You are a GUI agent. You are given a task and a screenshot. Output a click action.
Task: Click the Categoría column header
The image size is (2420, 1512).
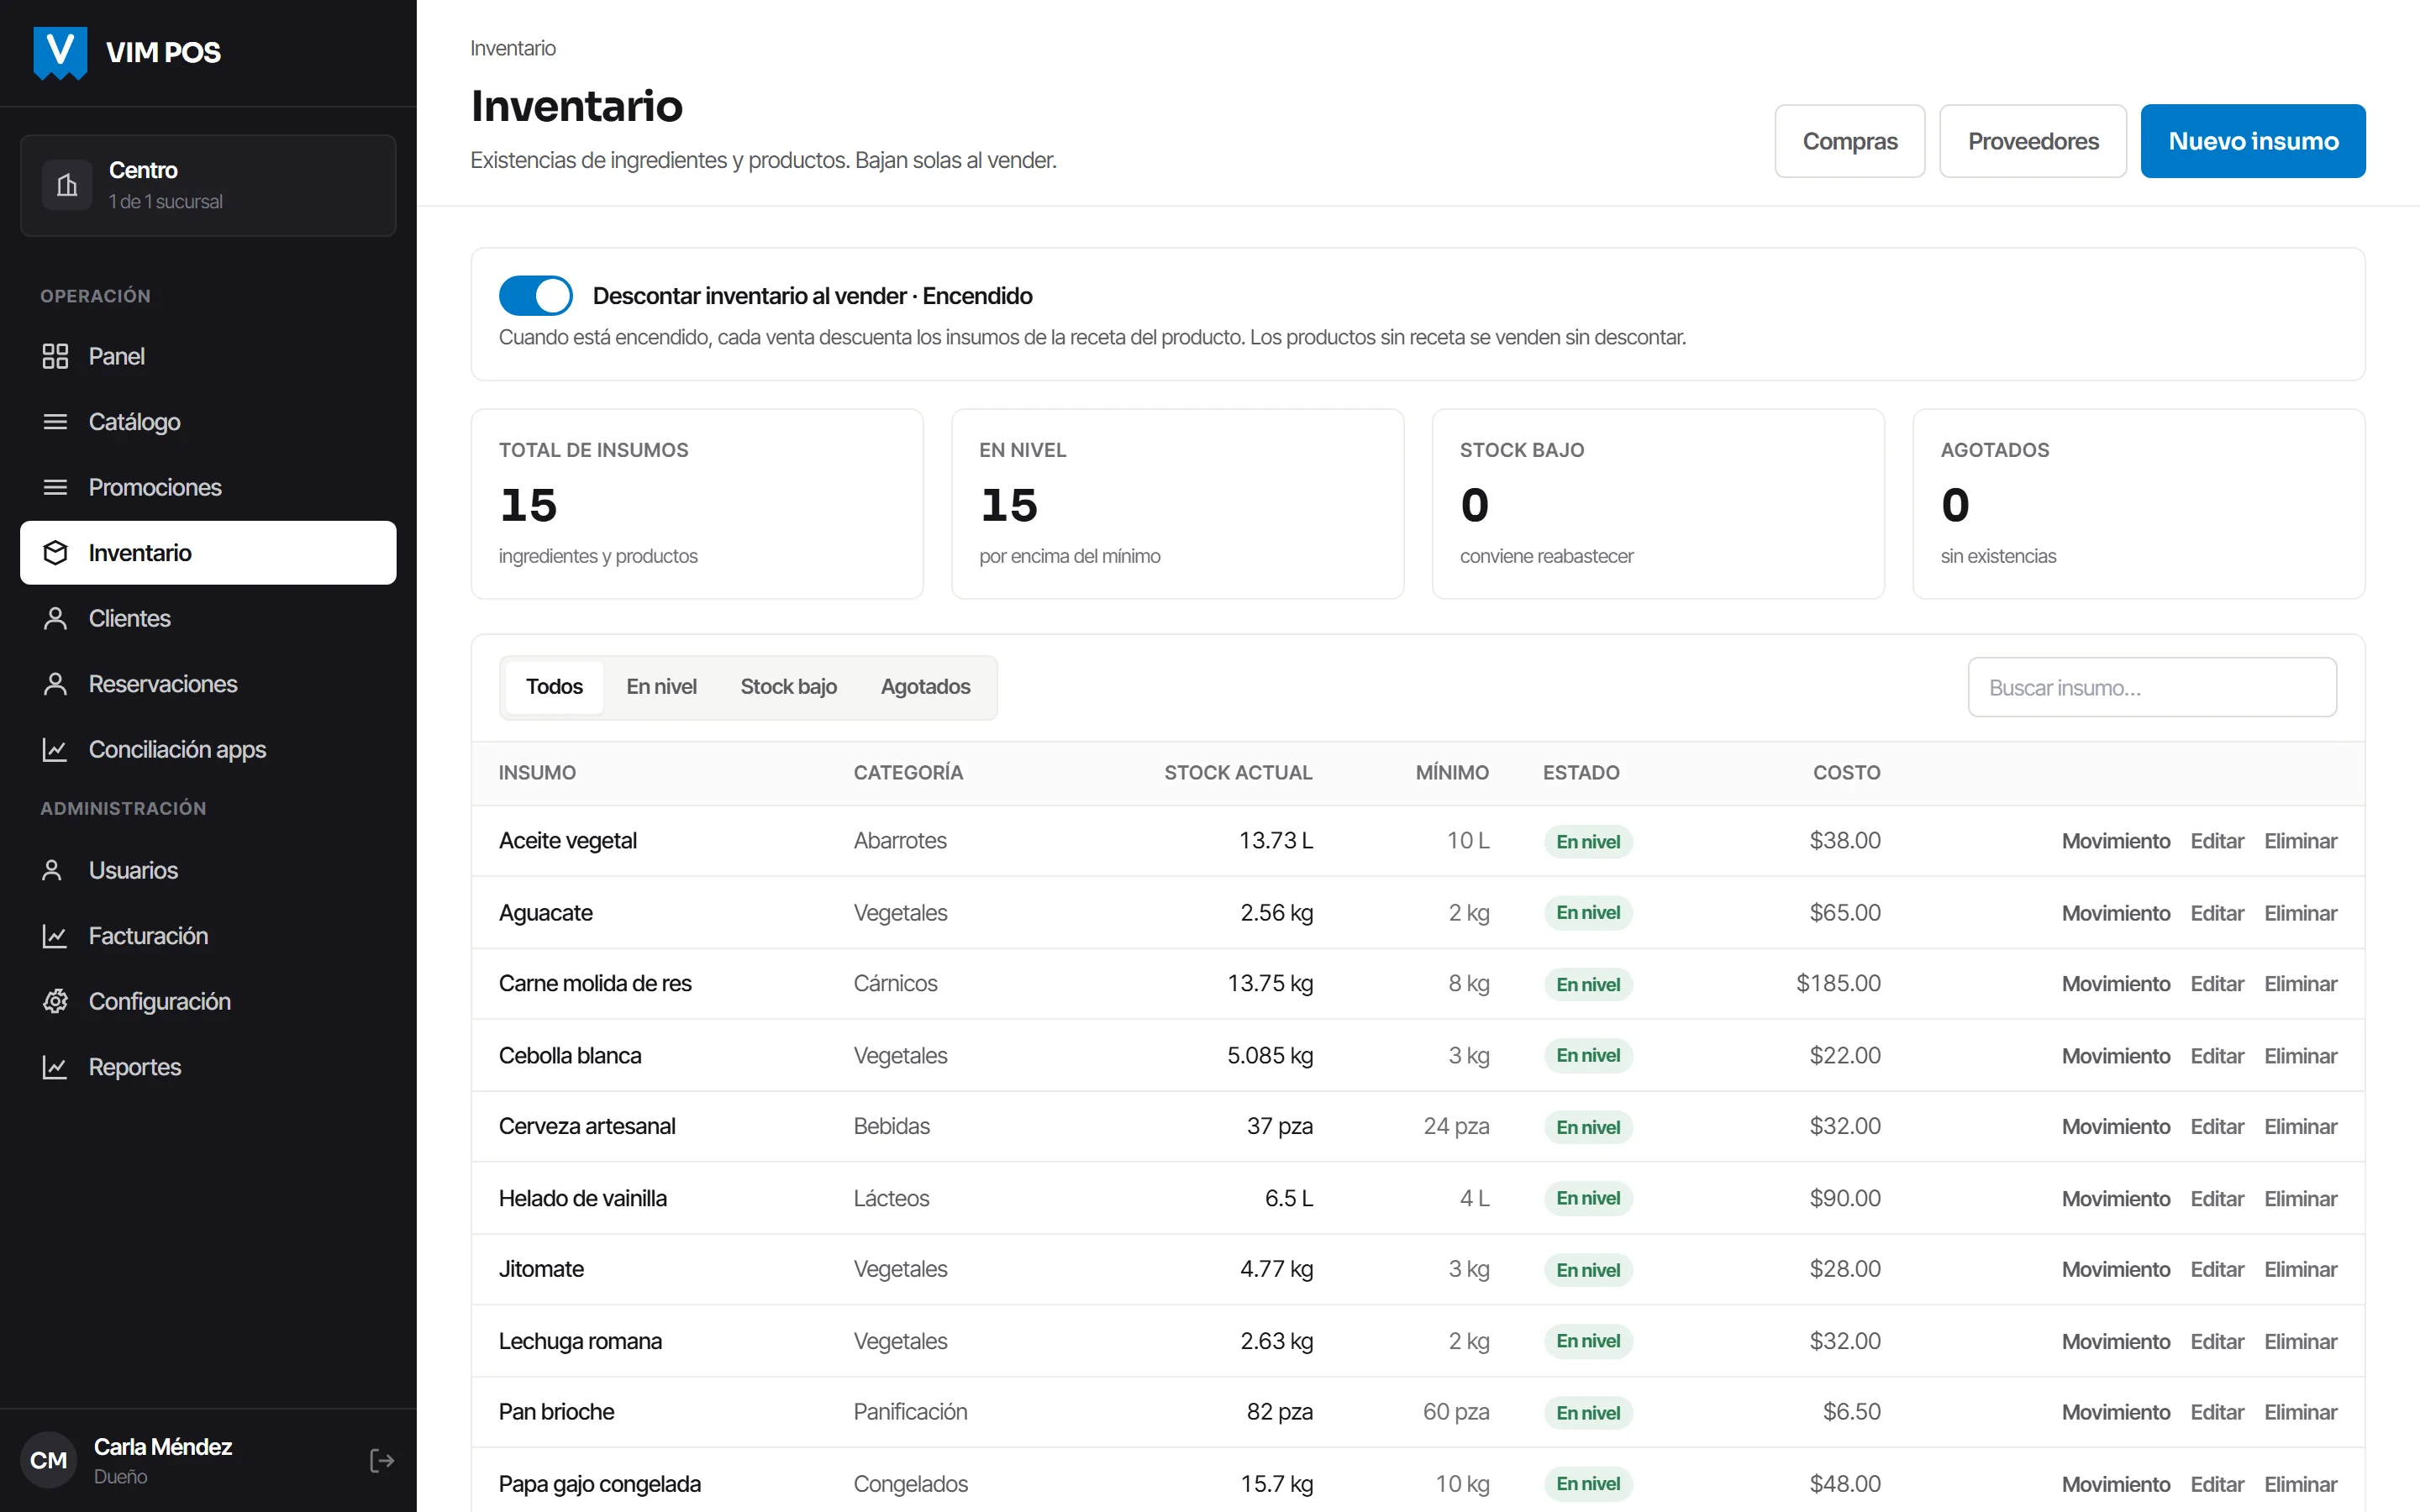[x=908, y=773]
